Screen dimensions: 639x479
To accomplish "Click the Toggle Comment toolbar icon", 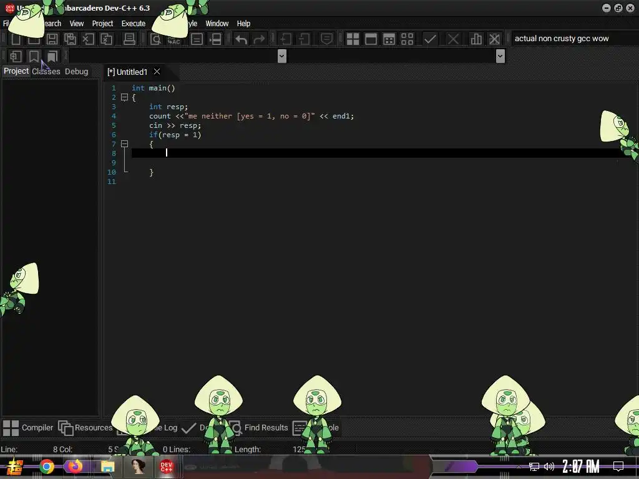I will (326, 39).
